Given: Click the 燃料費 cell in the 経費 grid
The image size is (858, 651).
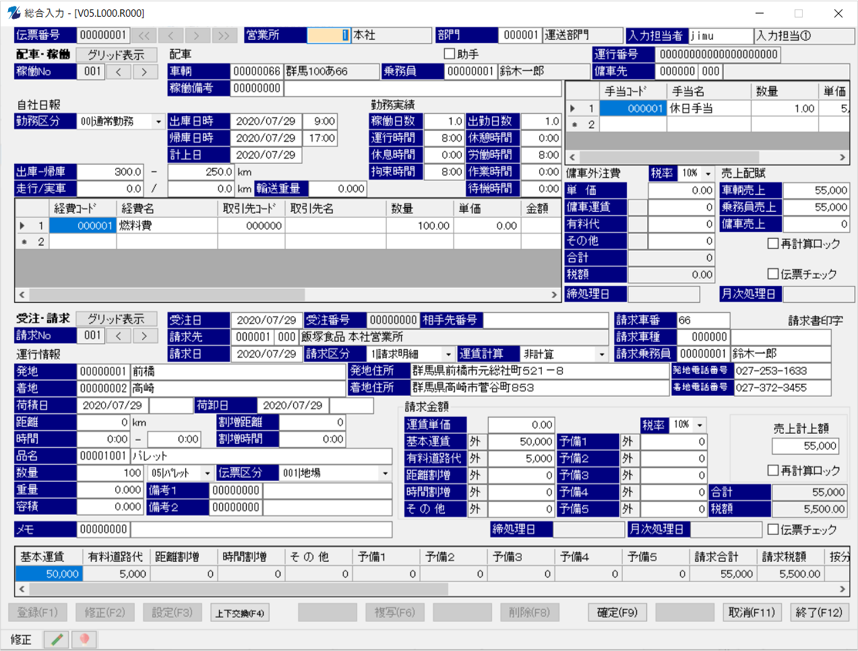Looking at the screenshot, I should click(x=167, y=225).
